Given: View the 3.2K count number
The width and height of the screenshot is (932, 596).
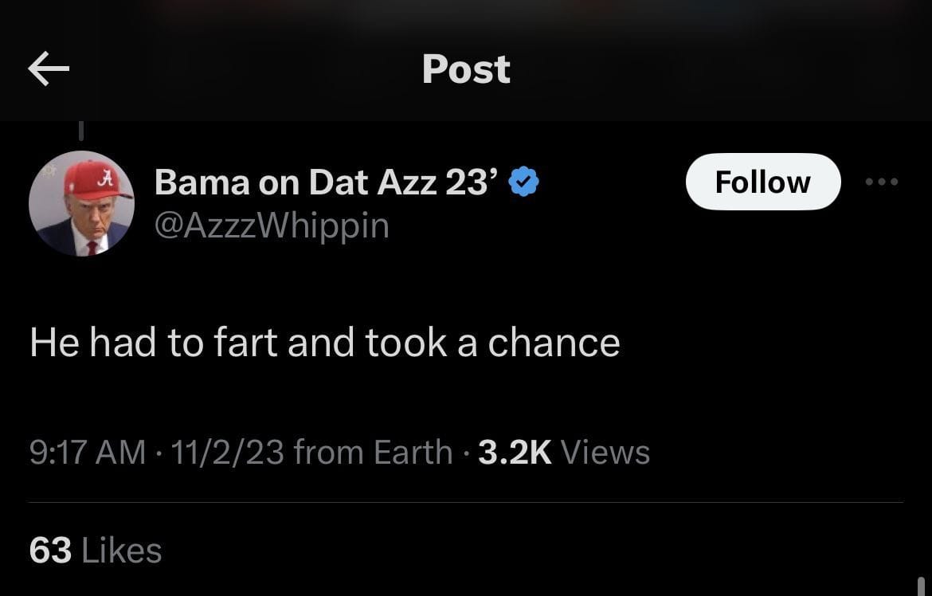Looking at the screenshot, I should click(515, 453).
